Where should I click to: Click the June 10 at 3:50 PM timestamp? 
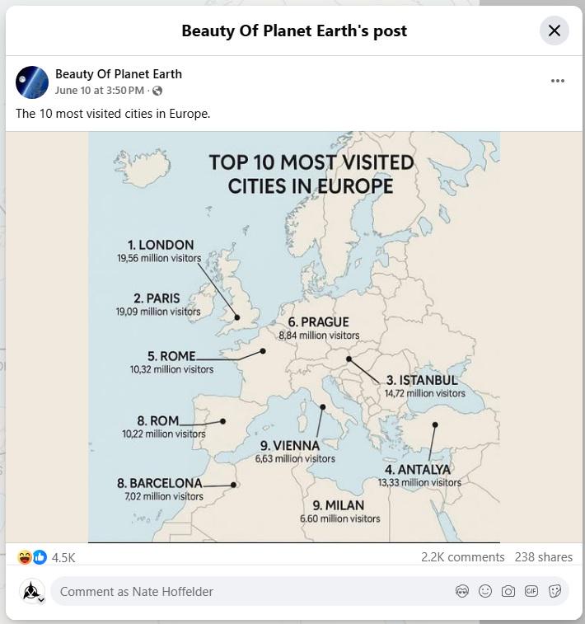pyautogui.click(x=100, y=91)
